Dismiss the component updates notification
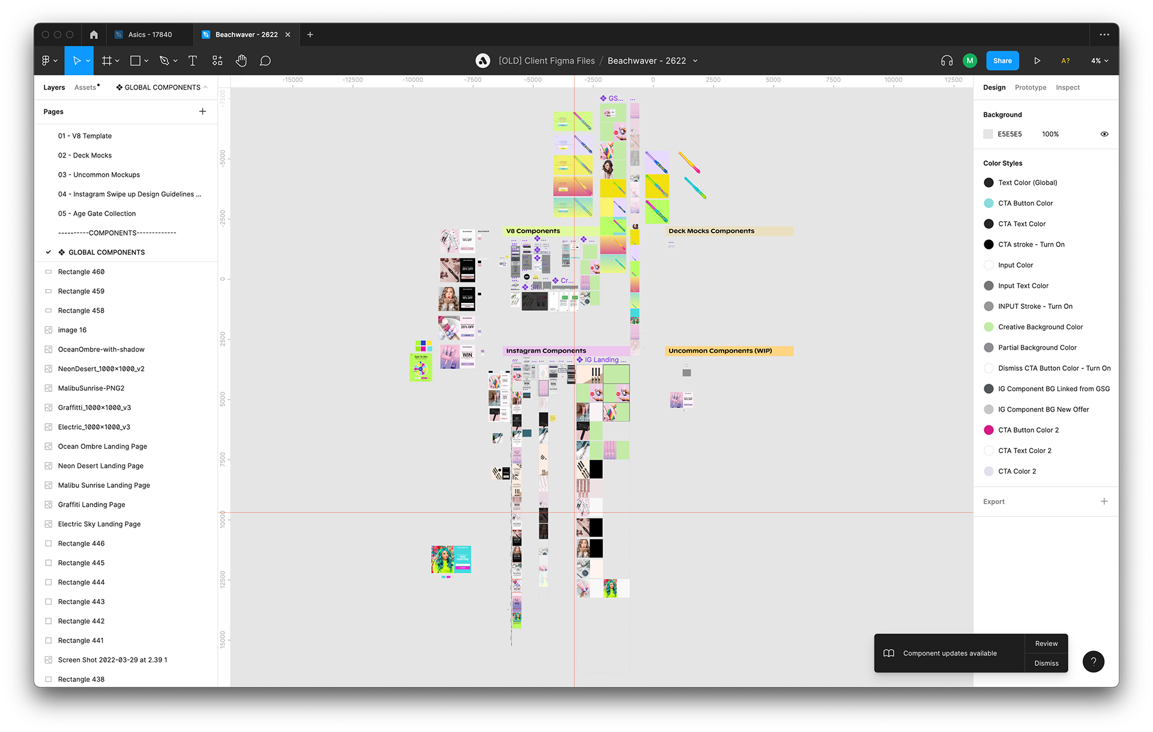The height and width of the screenshot is (732, 1153). pyautogui.click(x=1046, y=663)
